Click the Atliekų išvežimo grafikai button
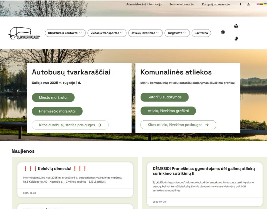Viewport: 267px width, 209px height. [x=168, y=111]
